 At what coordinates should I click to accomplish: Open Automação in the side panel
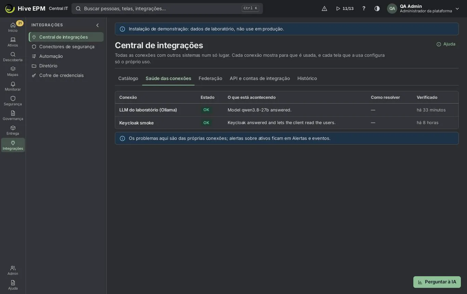point(66,56)
